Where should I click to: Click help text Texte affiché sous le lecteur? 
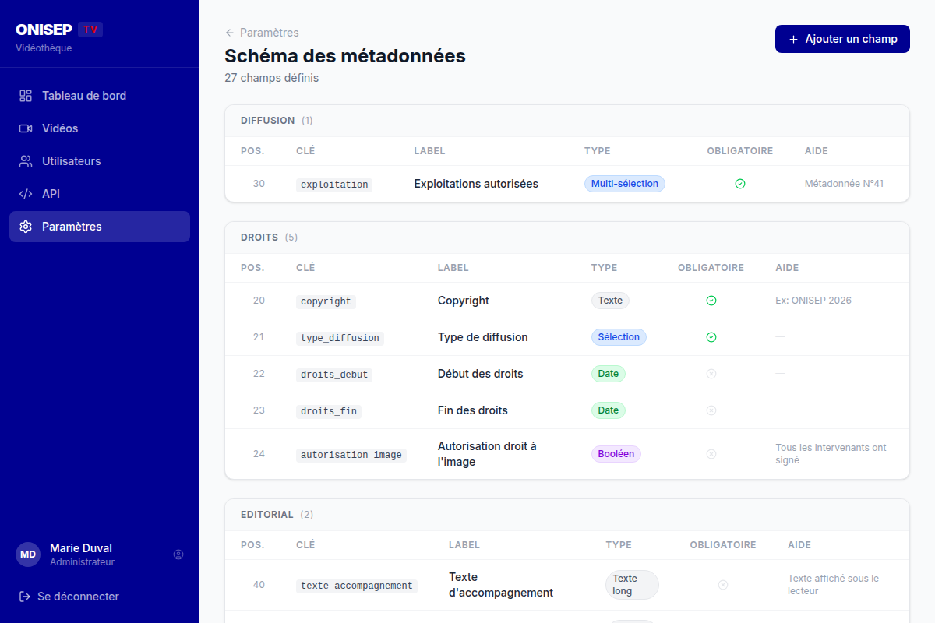click(x=834, y=585)
